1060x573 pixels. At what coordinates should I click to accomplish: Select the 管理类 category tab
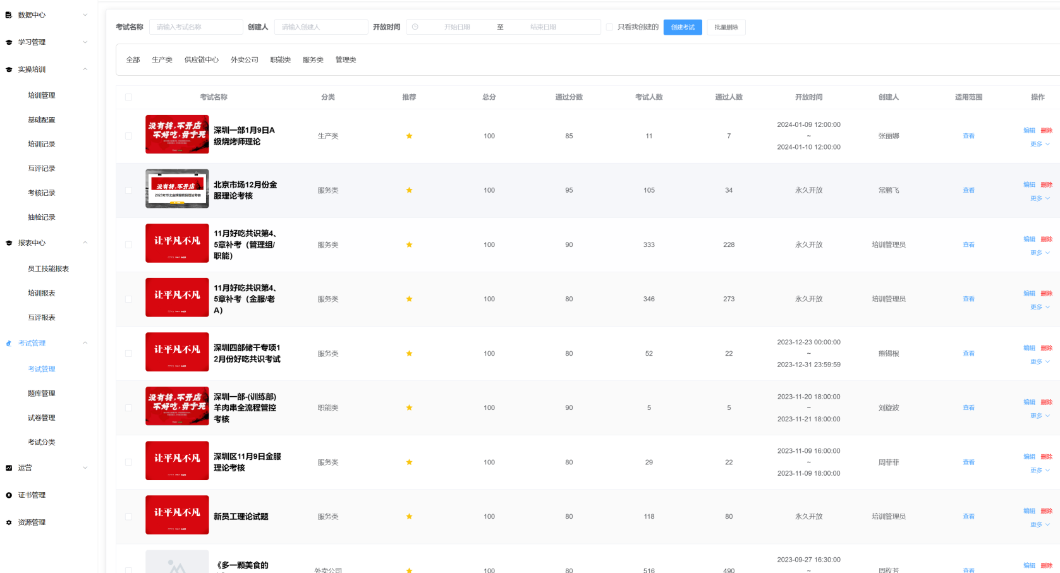(346, 60)
